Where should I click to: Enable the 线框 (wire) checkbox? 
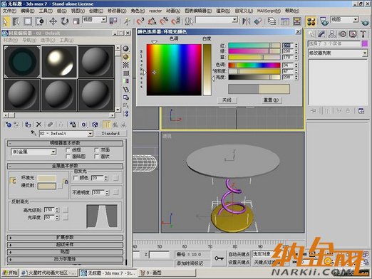[68, 150]
